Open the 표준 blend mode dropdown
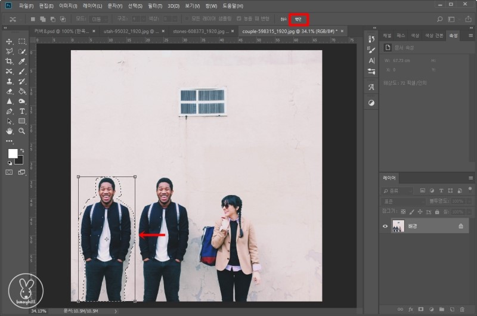This screenshot has height=316, width=477. tap(401, 201)
